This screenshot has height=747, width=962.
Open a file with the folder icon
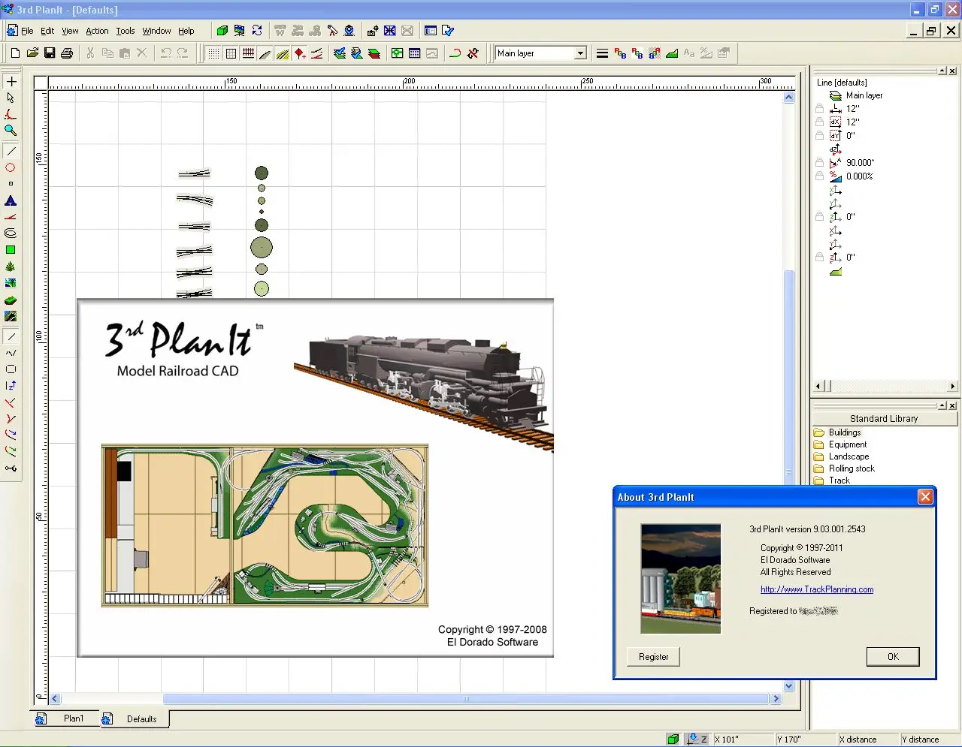point(32,53)
